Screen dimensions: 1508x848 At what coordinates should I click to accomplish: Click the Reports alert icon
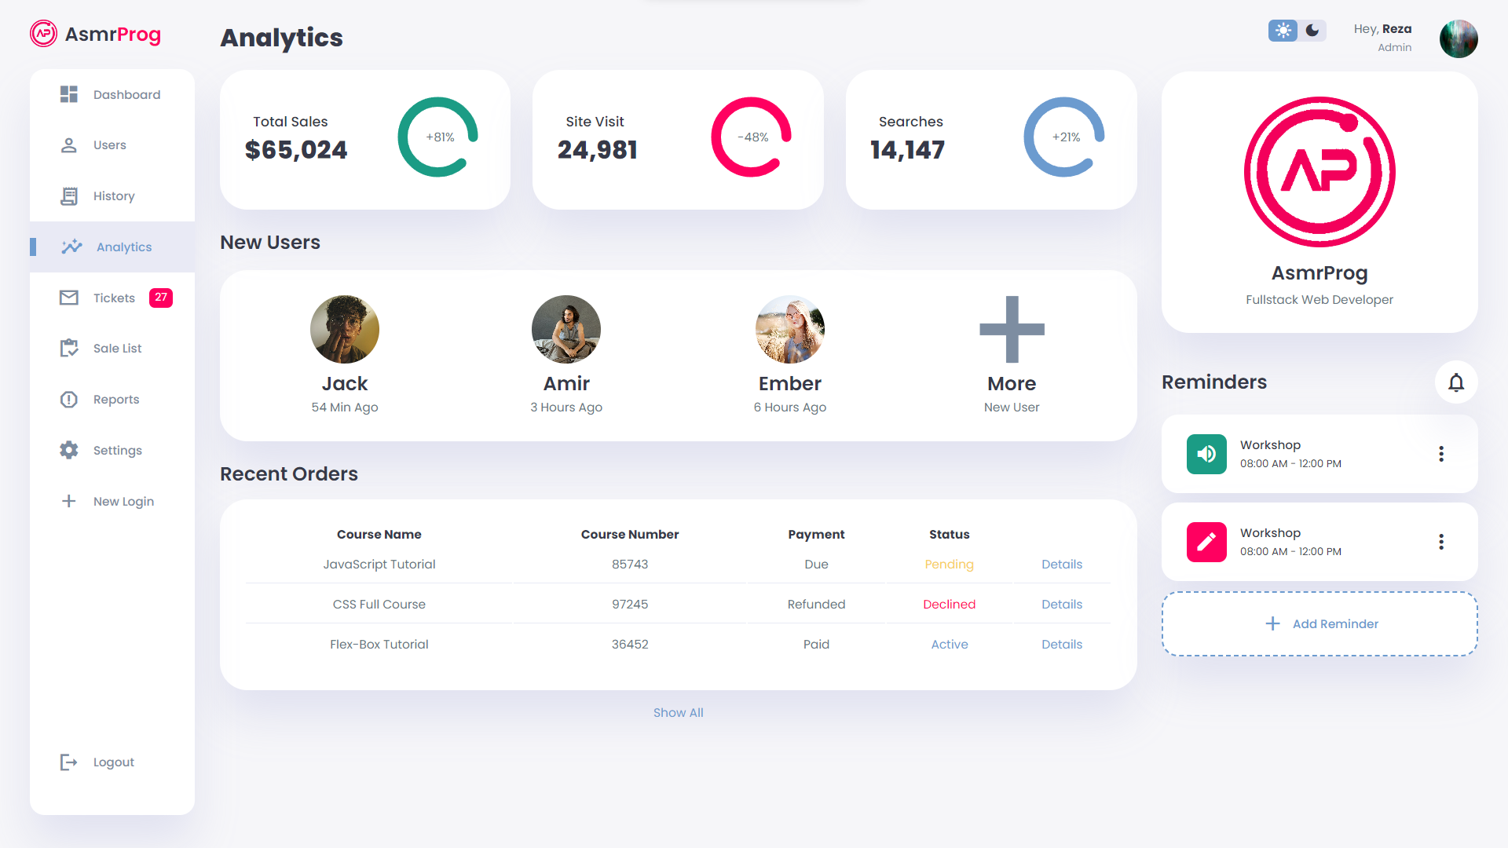(x=69, y=400)
